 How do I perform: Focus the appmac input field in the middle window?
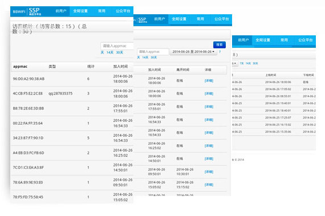(x=153, y=51)
